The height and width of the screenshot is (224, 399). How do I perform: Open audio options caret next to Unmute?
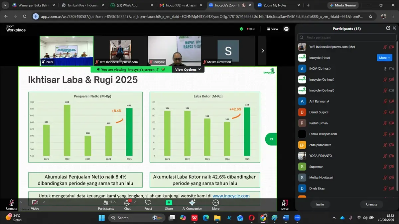tap(21, 202)
